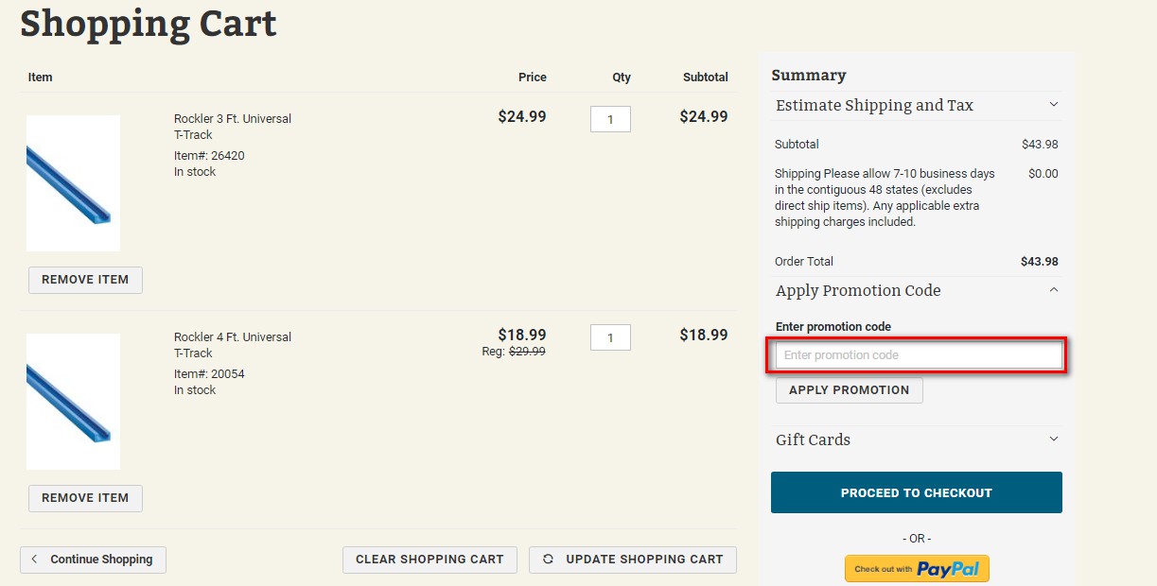Click quantity field for 3 Ft. T-Track
Viewport: 1157px width, 586px height.
(610, 119)
